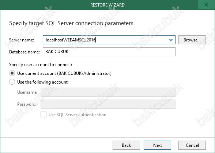The image size is (215, 153).
Task: Select the Use current account radio button
Action: click(12, 73)
